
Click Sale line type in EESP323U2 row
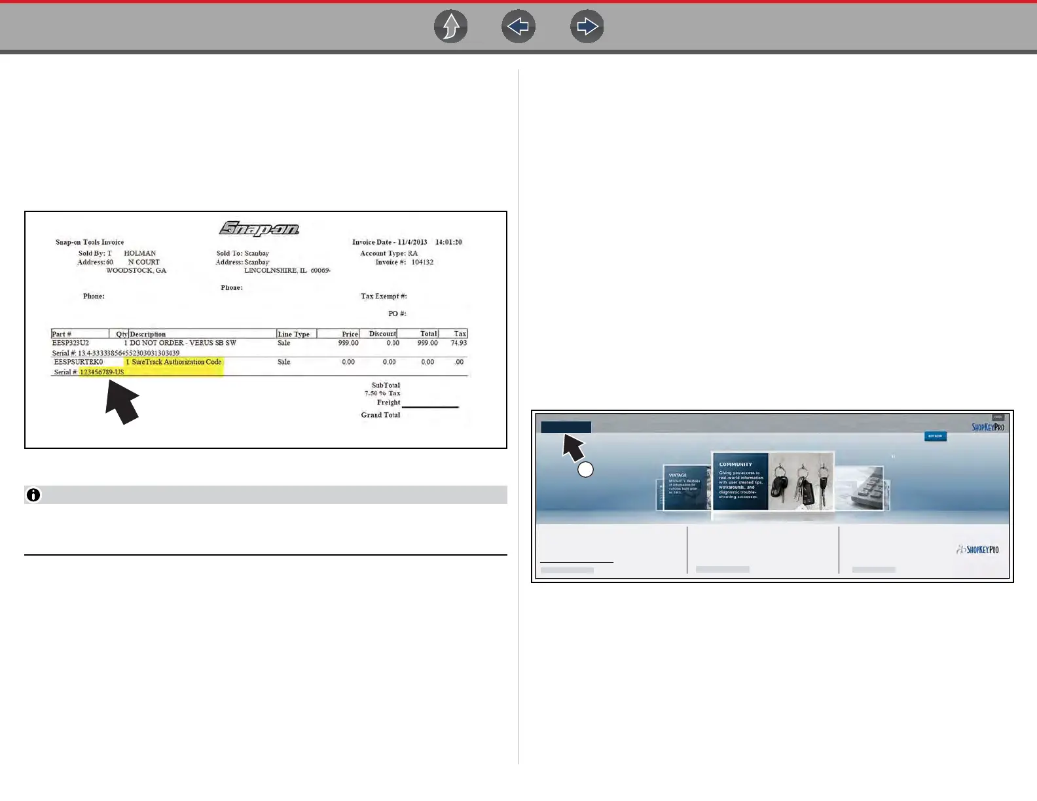(x=283, y=343)
